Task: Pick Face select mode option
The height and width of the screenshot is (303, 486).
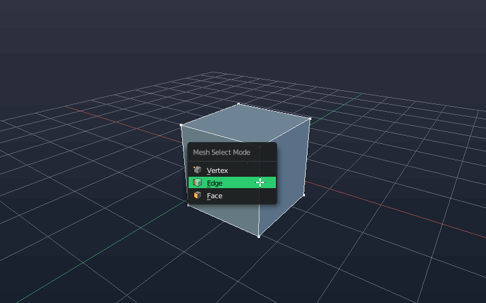Action: coord(232,196)
